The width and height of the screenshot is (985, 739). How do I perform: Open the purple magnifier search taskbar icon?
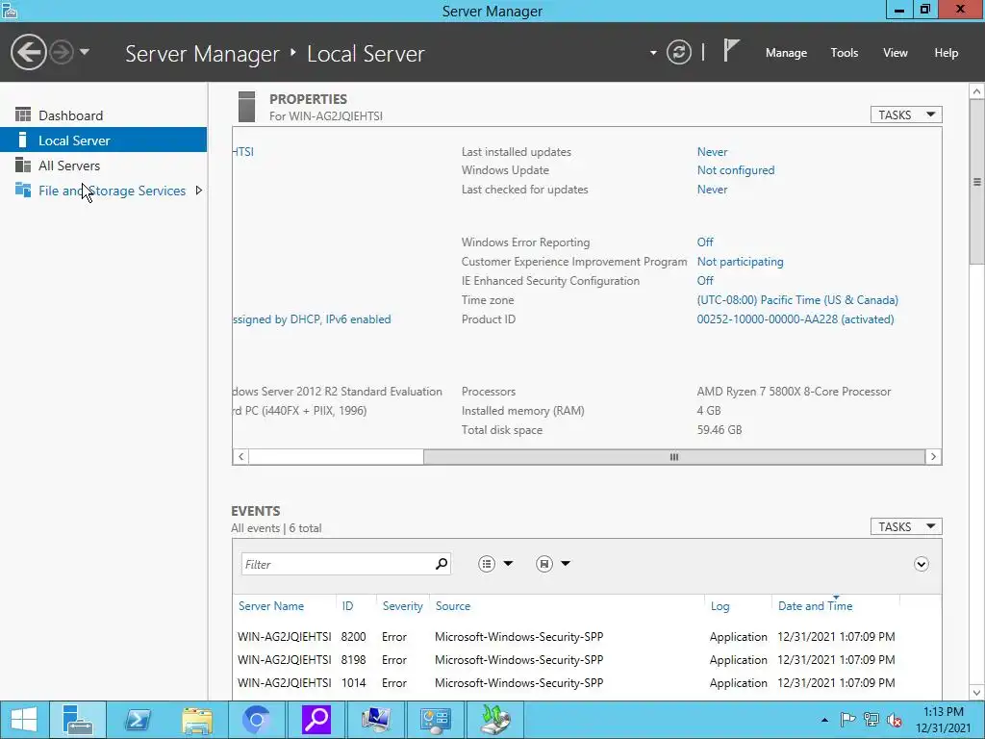point(316,720)
